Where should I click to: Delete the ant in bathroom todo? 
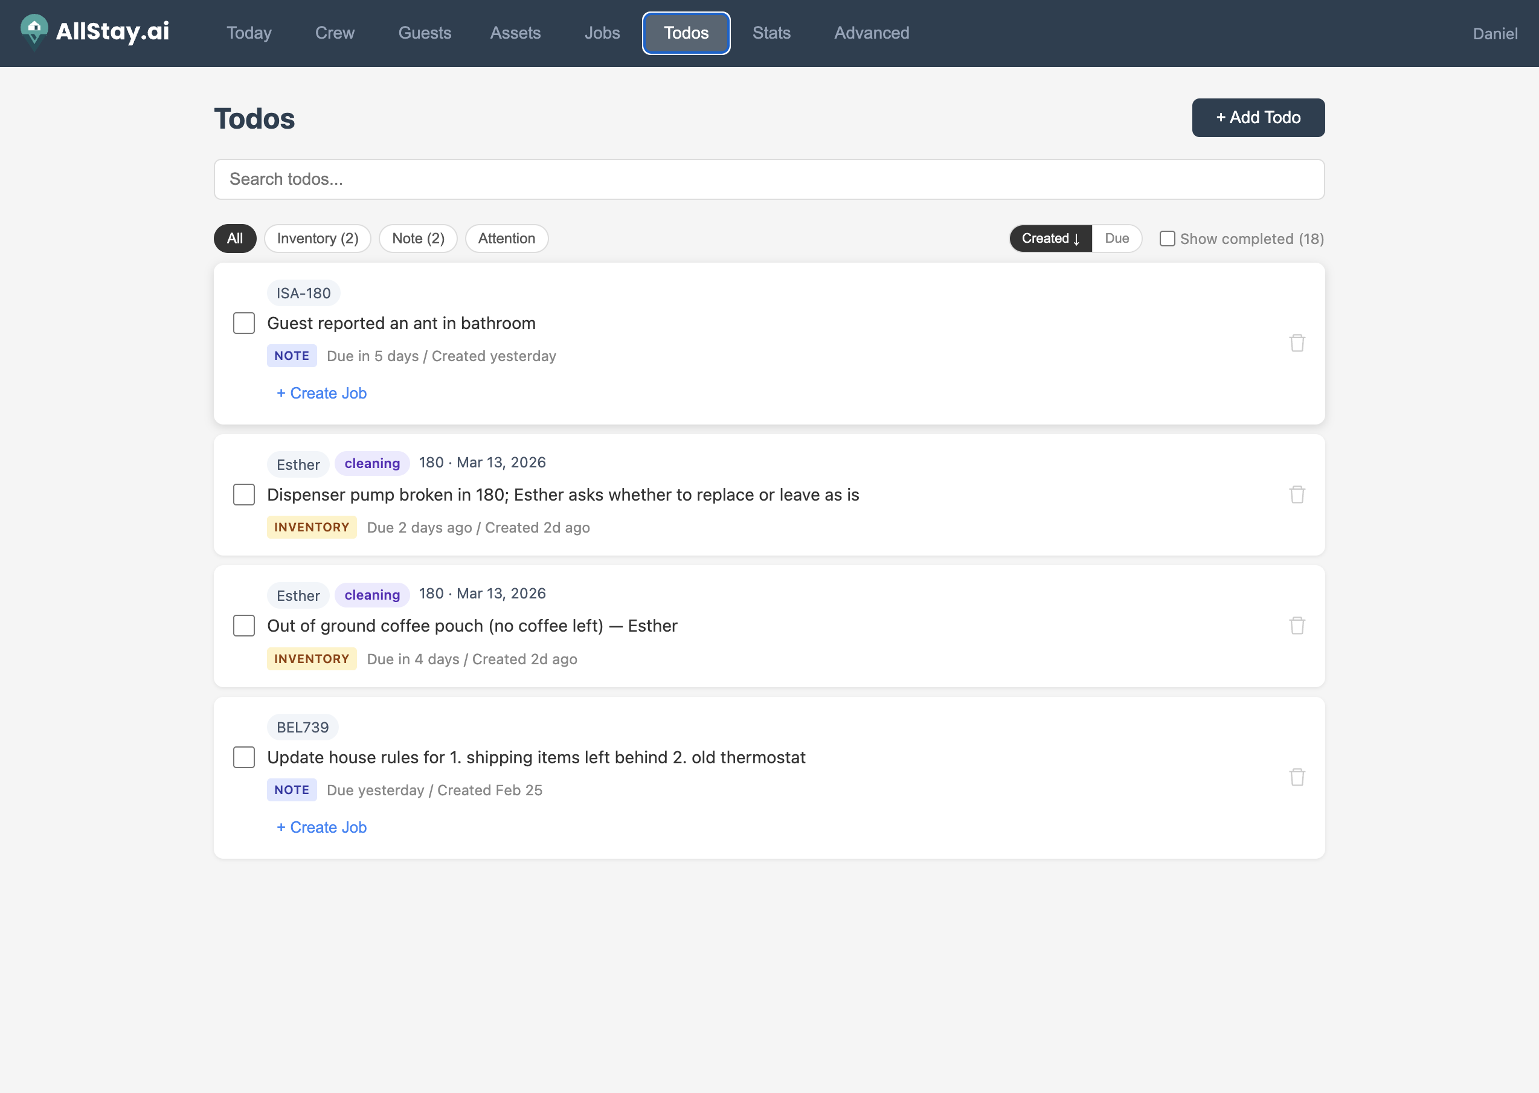pos(1297,343)
